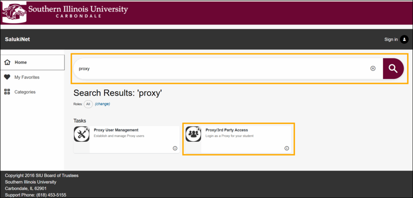Image resolution: width=413 pixels, height=198 pixels.
Task: Select the All roles chip
Action: pyautogui.click(x=88, y=104)
